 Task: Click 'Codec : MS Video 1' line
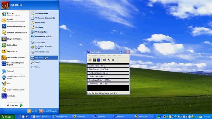(108, 76)
